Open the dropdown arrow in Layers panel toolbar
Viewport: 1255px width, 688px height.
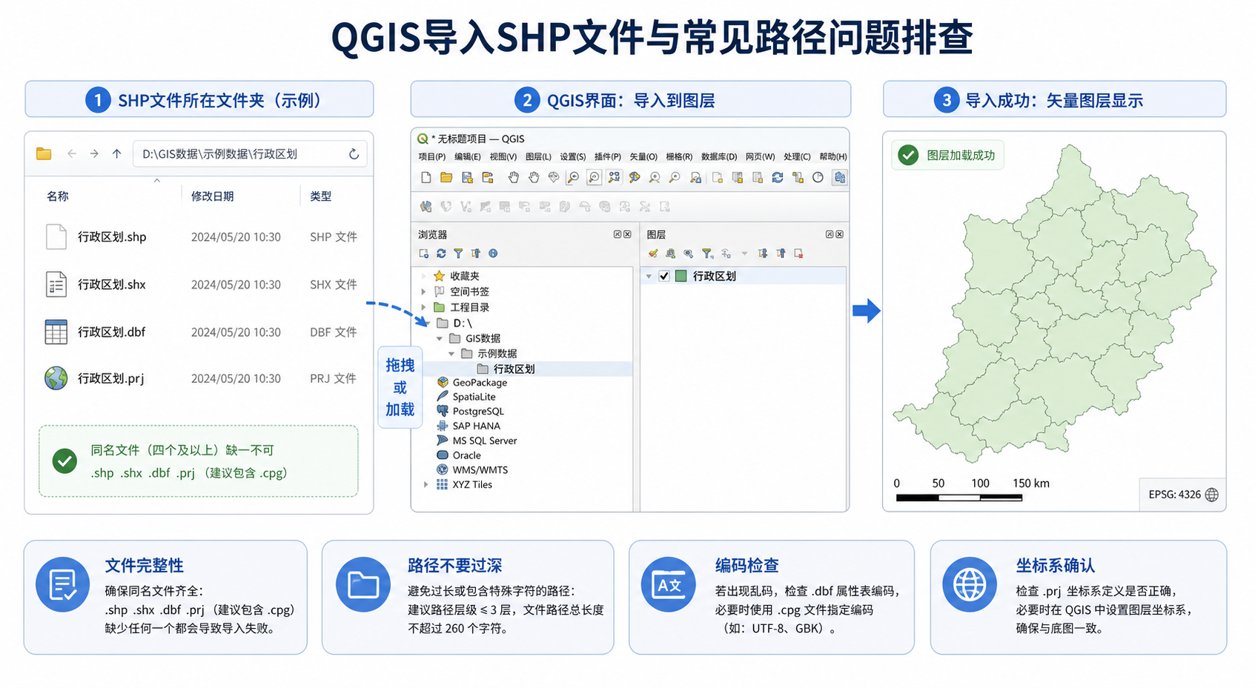click(x=744, y=253)
